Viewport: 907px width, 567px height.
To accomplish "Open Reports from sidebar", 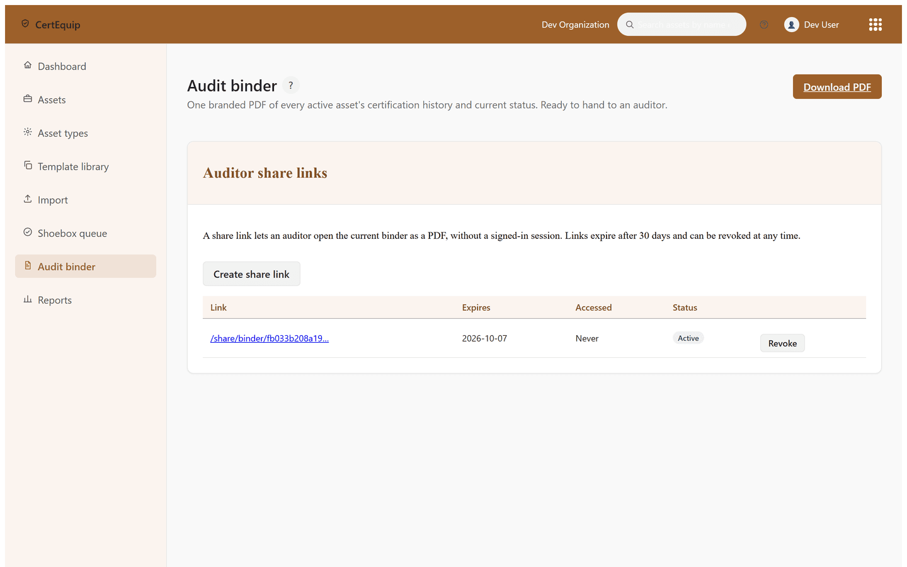I will [86, 300].
